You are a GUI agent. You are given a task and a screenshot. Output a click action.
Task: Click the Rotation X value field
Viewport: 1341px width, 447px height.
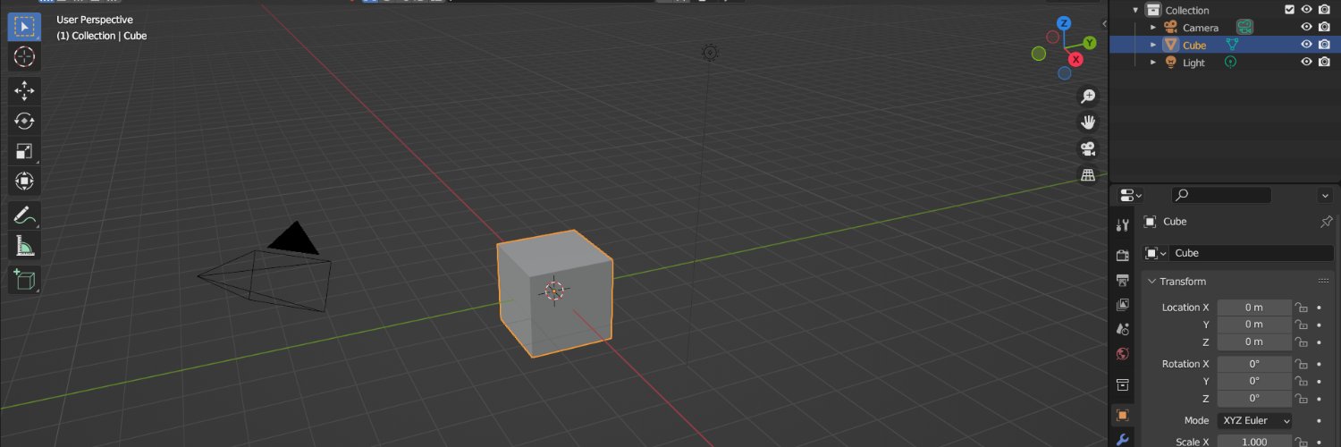click(x=1254, y=364)
